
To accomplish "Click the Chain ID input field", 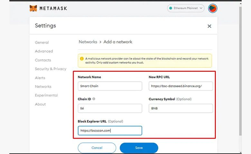I will pyautogui.click(x=110, y=108).
